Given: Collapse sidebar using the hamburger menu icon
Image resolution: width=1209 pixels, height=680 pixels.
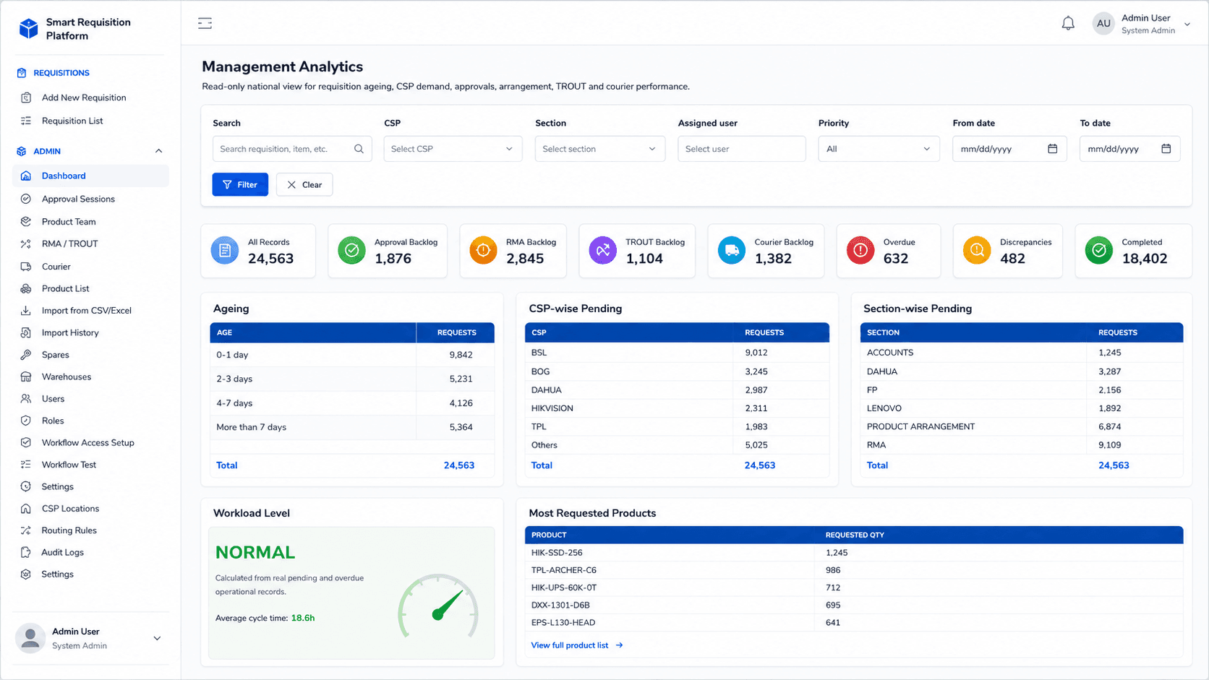Looking at the screenshot, I should tap(205, 23).
